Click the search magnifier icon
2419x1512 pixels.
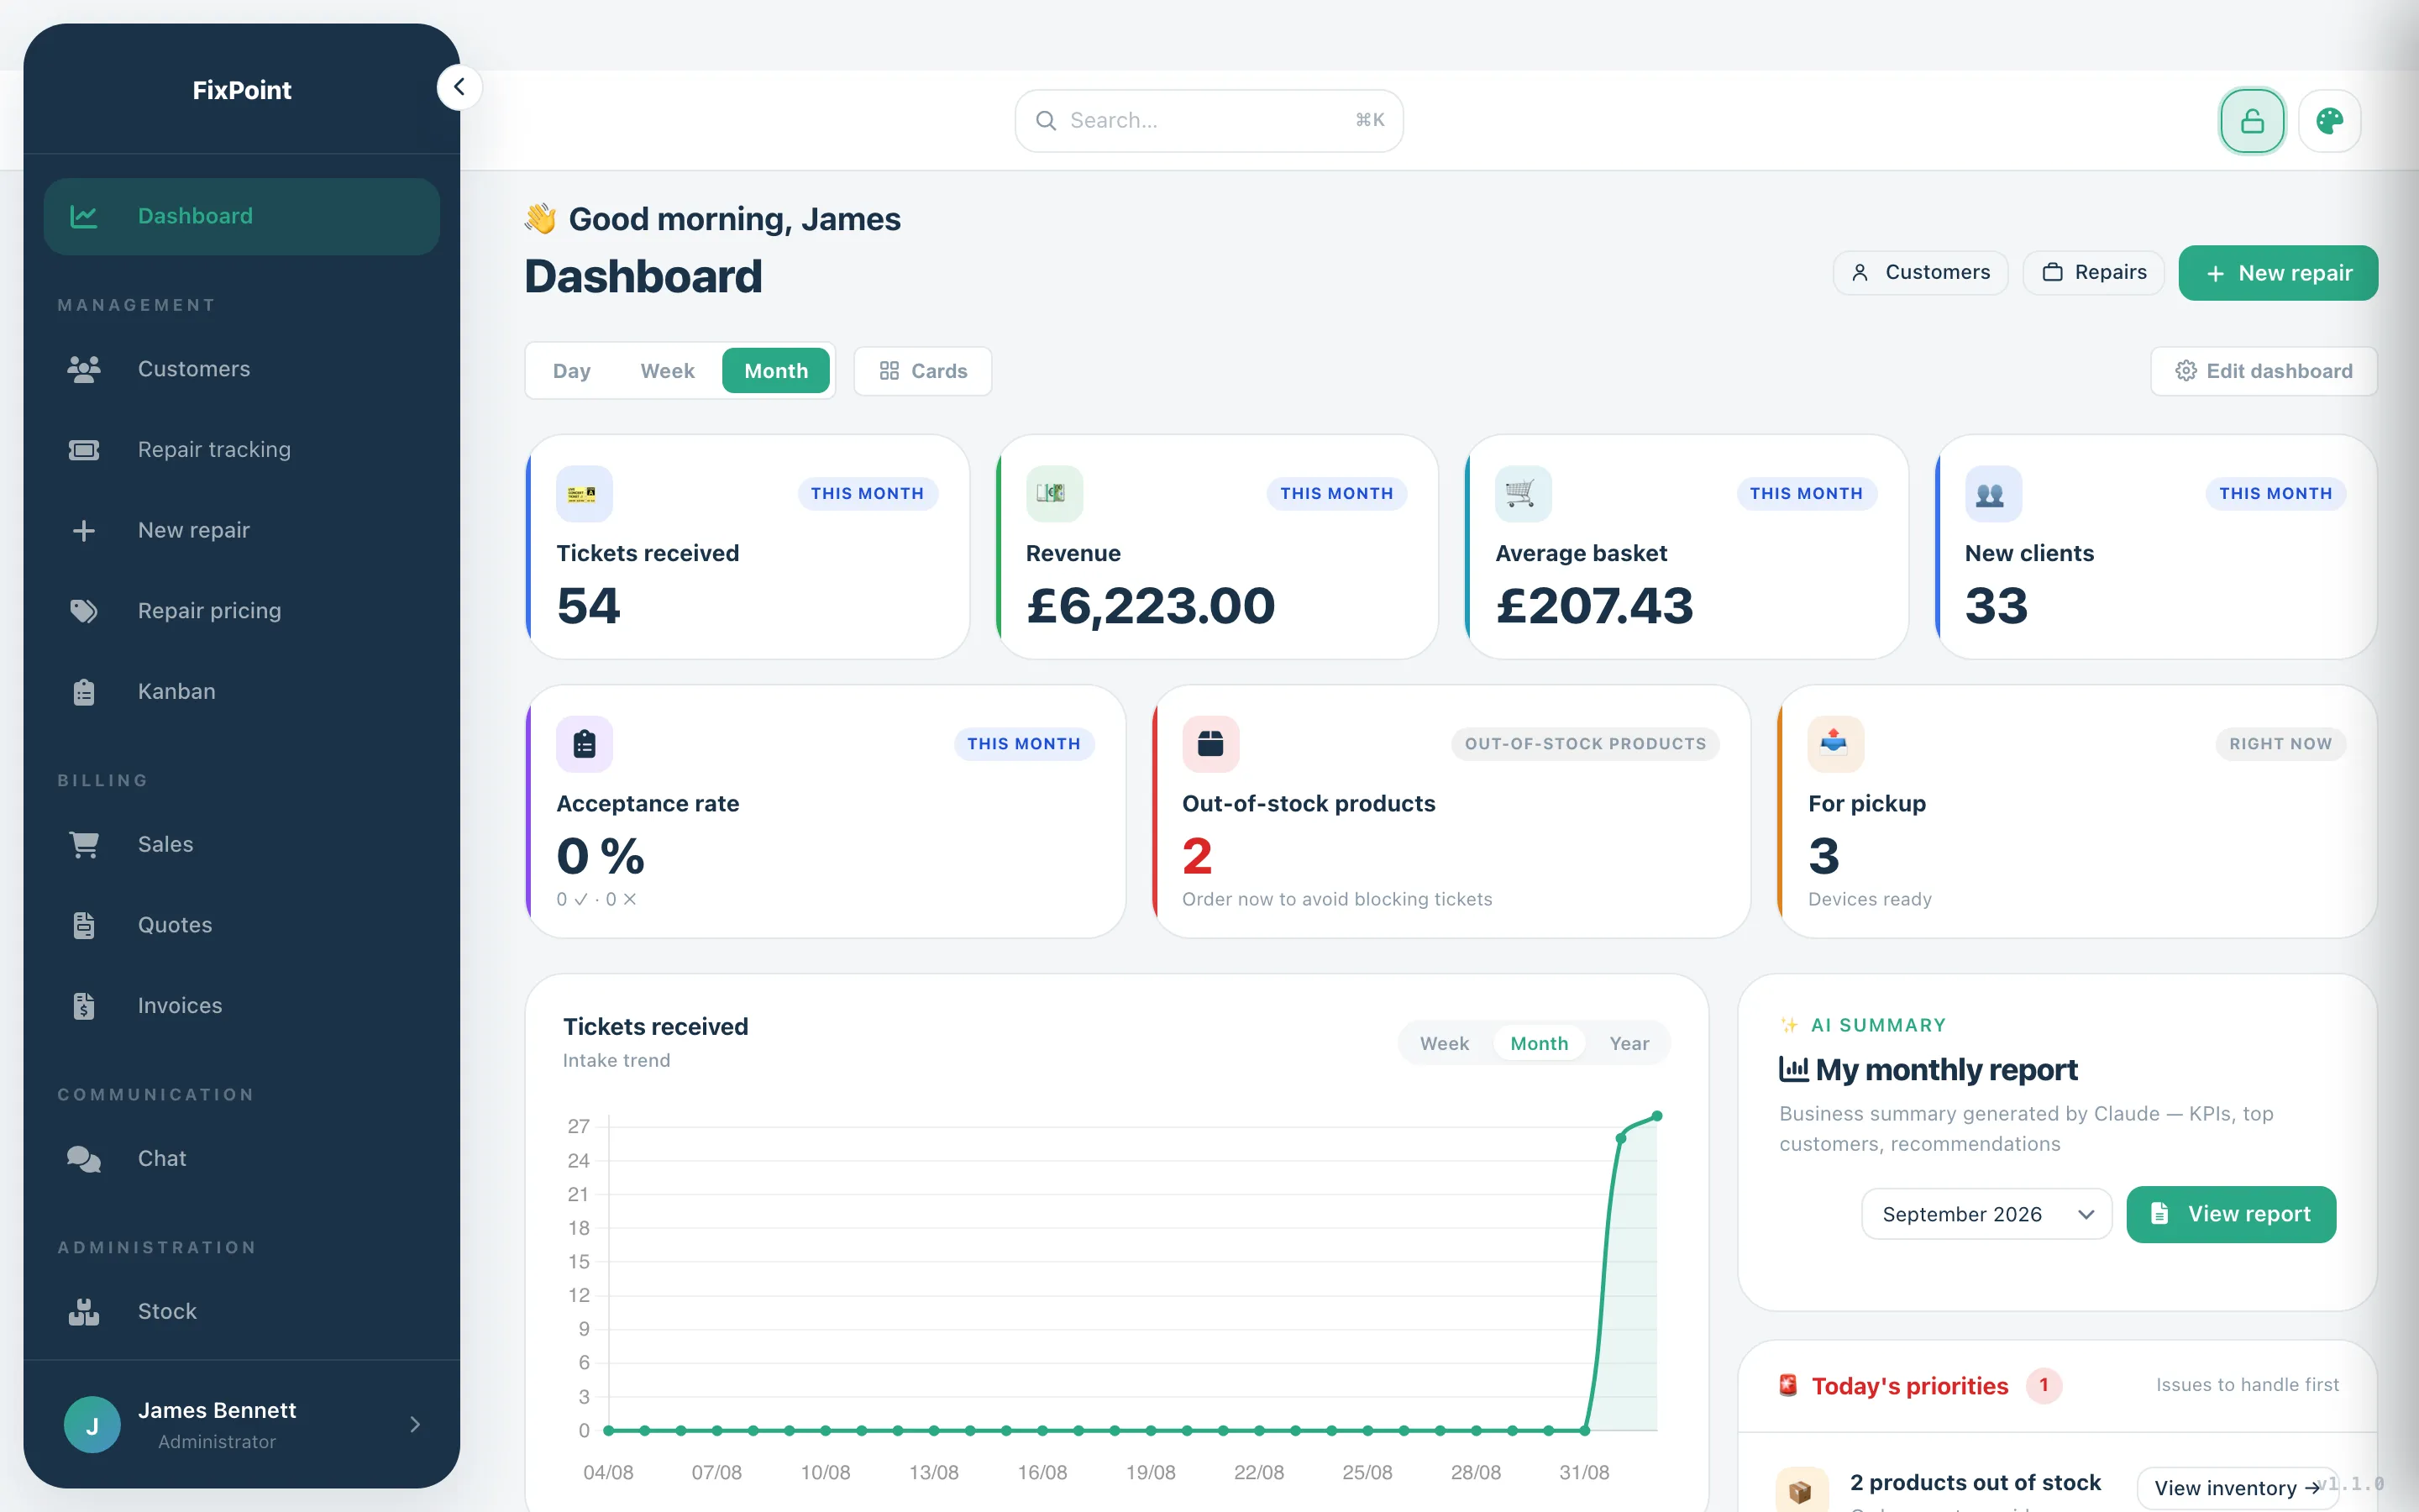[x=1046, y=121]
